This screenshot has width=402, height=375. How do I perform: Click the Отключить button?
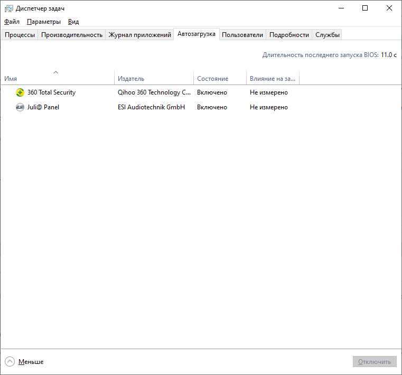tap(375, 362)
